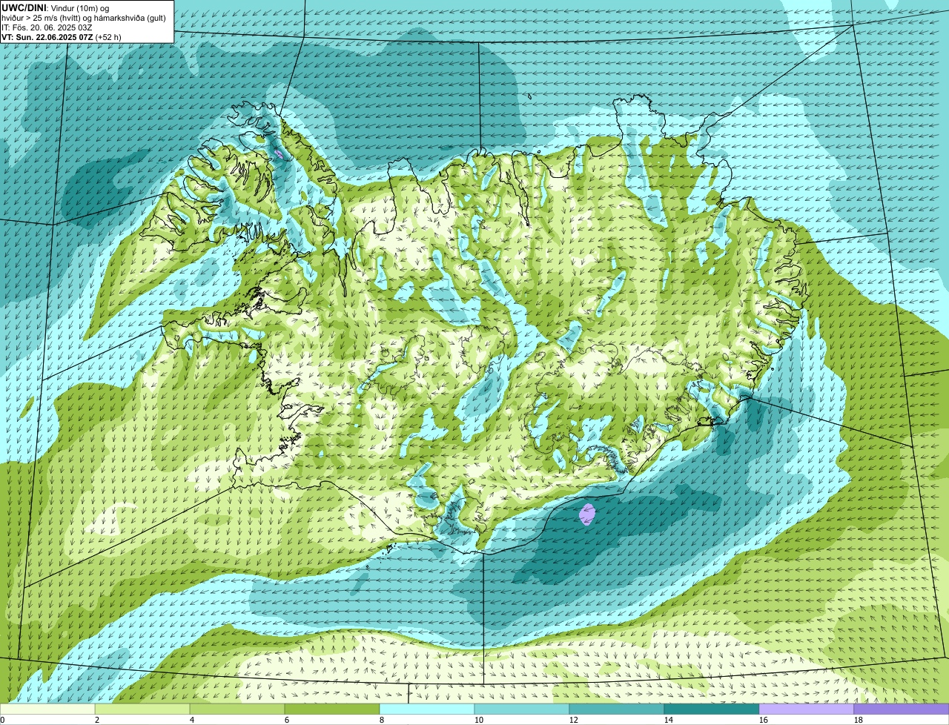Click the "(+52 h)" forecast offset text
Image resolution: width=949 pixels, height=725 pixels.
coord(108,36)
